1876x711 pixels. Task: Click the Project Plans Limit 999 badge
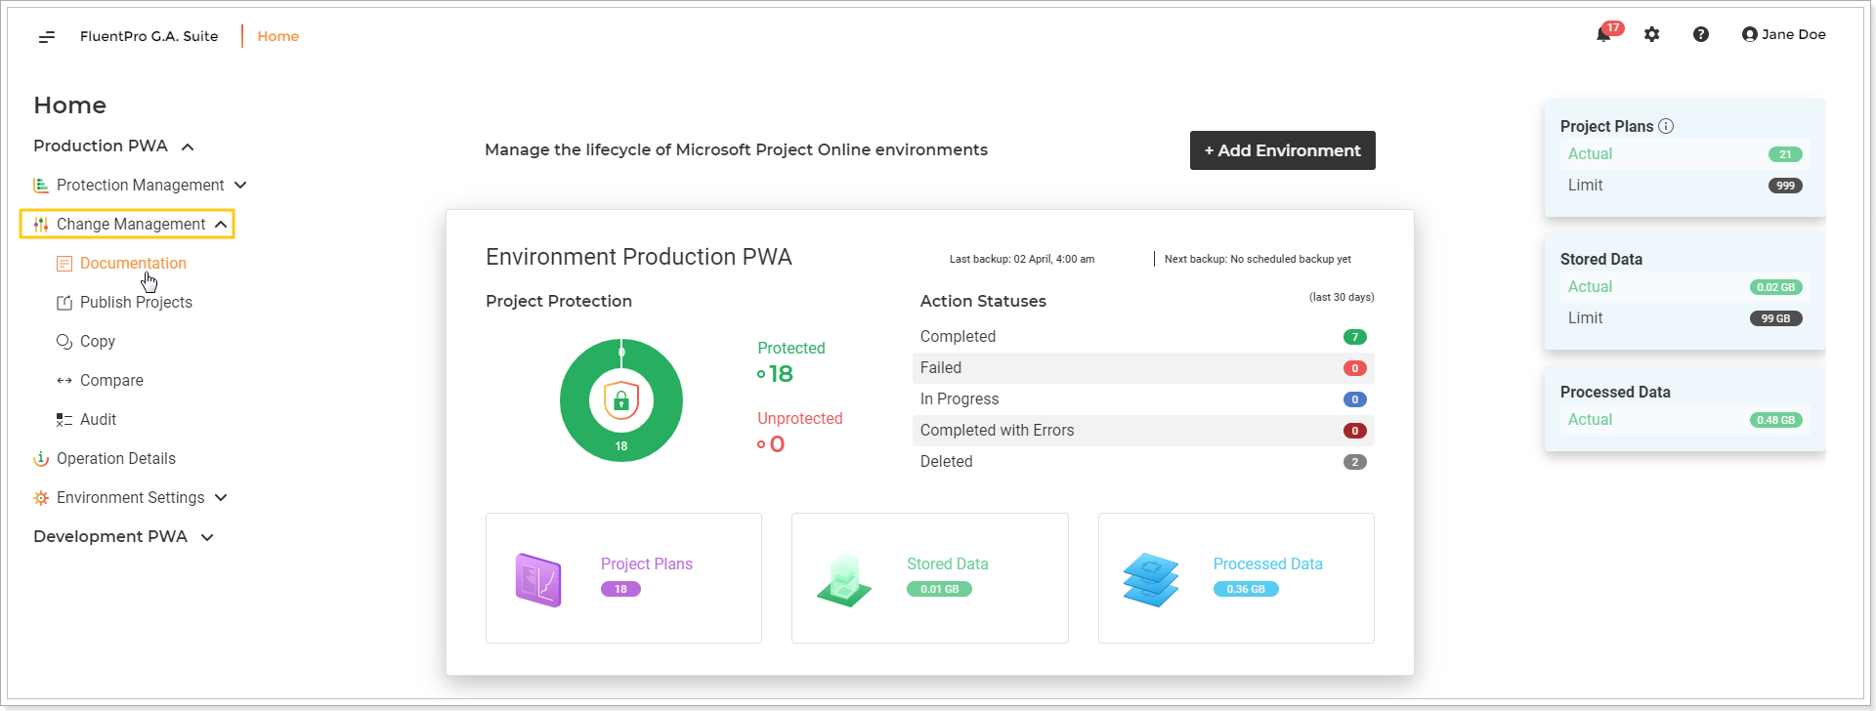point(1785,186)
